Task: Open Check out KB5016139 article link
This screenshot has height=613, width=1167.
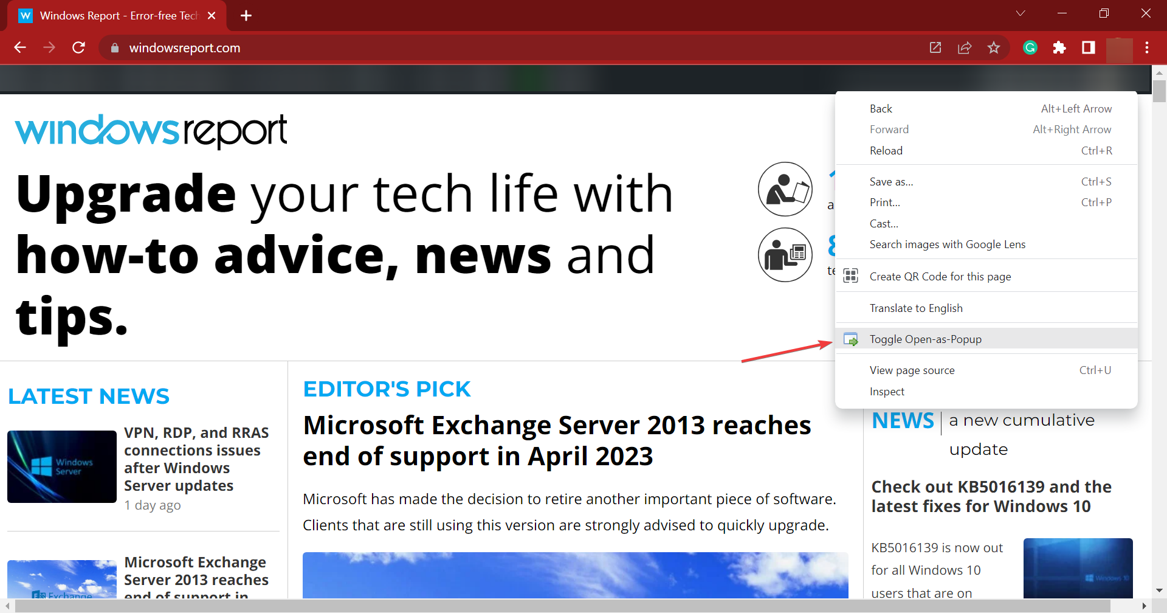Action: [x=991, y=496]
